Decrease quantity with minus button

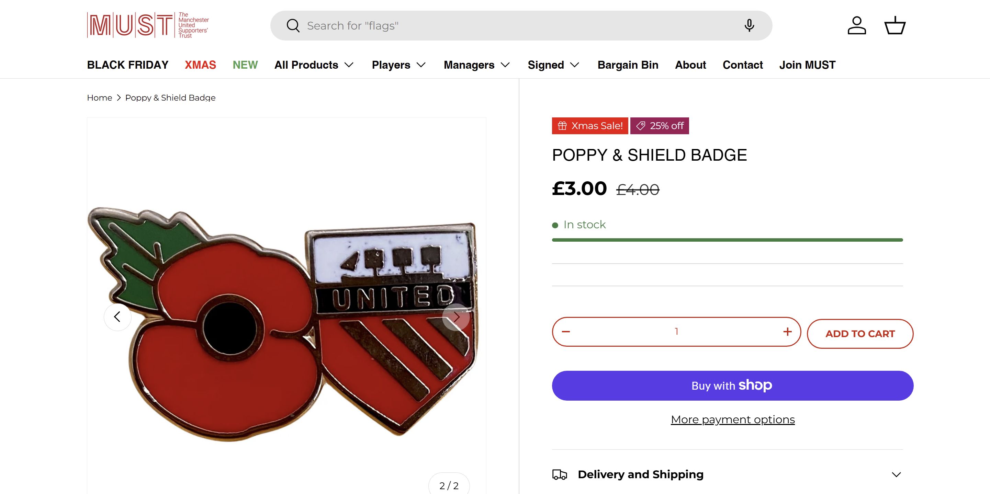click(566, 332)
